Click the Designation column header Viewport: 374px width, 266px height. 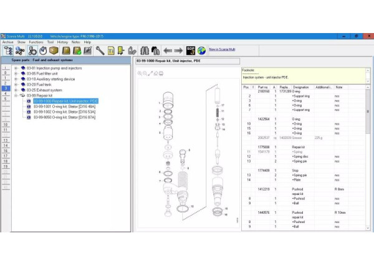302,87
